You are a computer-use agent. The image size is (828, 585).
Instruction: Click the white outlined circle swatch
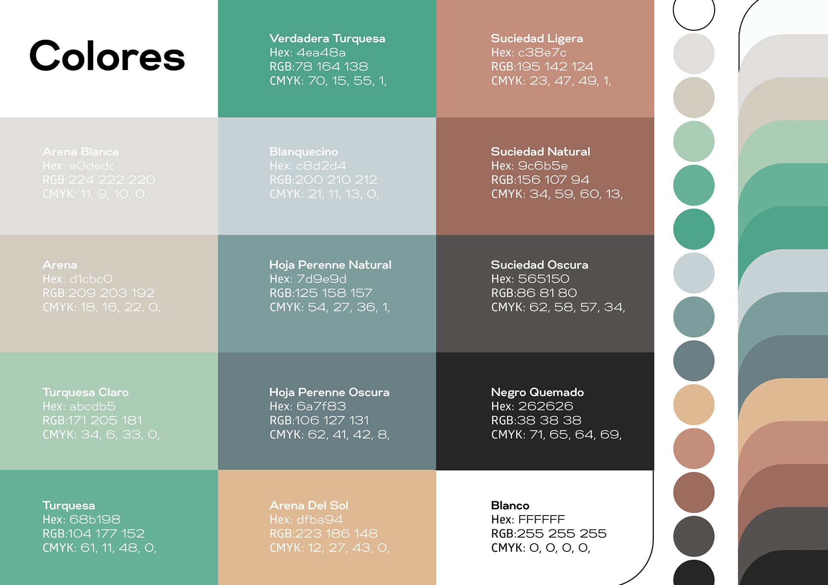(x=693, y=13)
